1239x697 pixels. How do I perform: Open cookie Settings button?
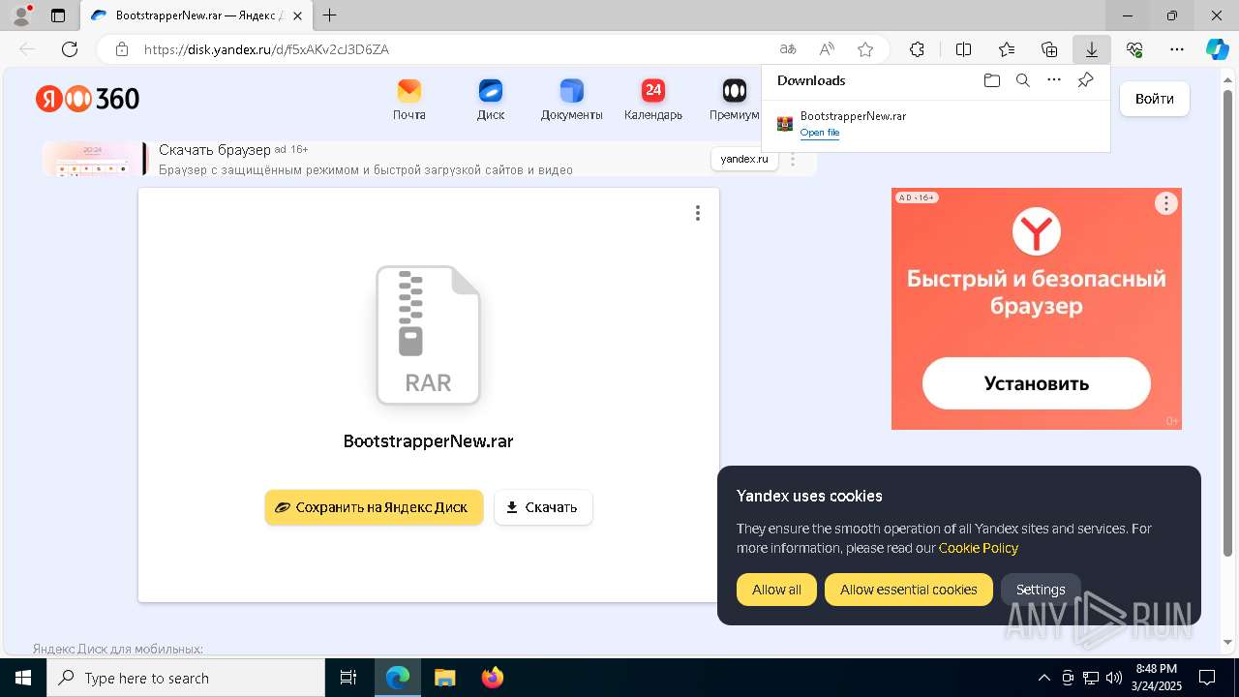tap(1041, 590)
